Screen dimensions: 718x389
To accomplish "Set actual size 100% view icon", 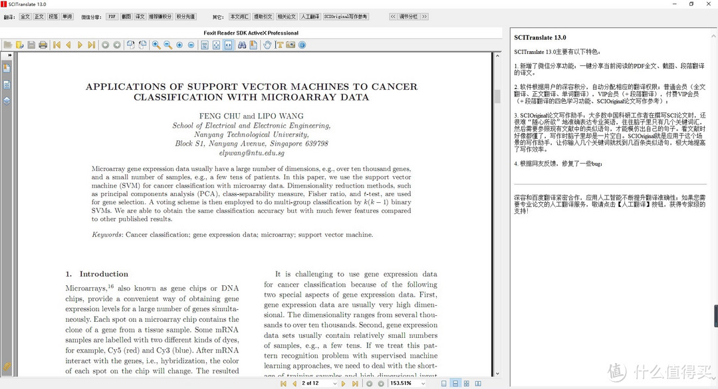I will click(205, 45).
